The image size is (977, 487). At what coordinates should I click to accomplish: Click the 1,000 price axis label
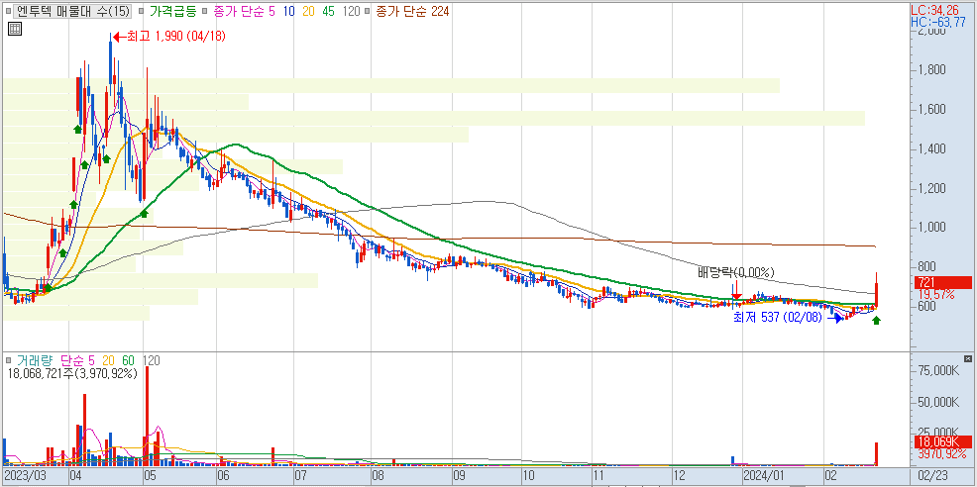tap(931, 228)
